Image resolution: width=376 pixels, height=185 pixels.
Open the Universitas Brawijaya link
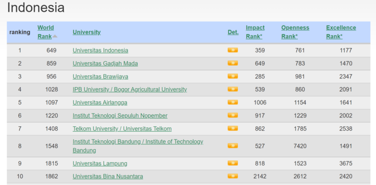100,76
